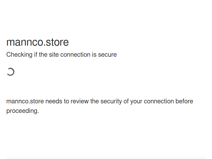The width and height of the screenshot is (212, 159).
Task: Click the large mannco.store page heading
Action: pos(37,42)
